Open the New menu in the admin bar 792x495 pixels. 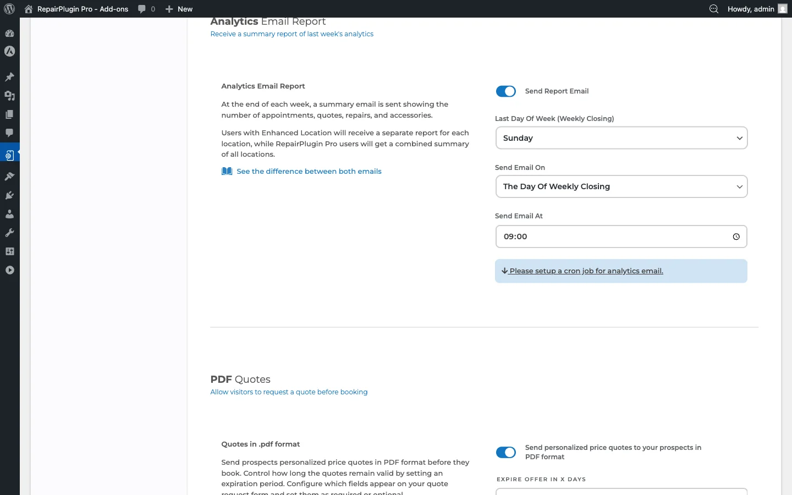pos(179,9)
